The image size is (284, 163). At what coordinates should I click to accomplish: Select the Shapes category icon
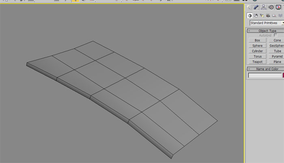[256, 15]
